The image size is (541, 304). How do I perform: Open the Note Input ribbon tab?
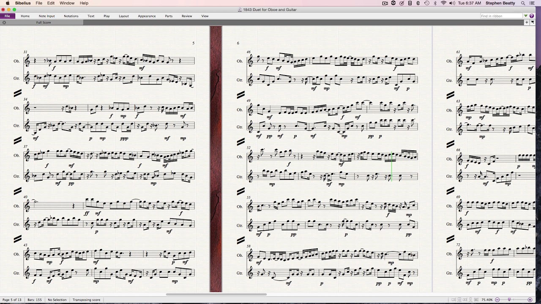(47, 16)
